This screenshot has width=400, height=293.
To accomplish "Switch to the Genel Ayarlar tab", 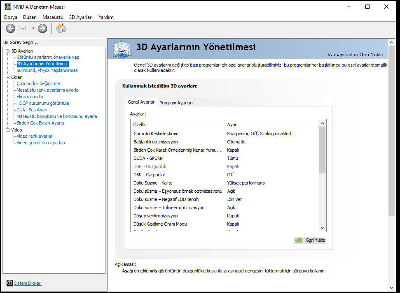I will (141, 102).
